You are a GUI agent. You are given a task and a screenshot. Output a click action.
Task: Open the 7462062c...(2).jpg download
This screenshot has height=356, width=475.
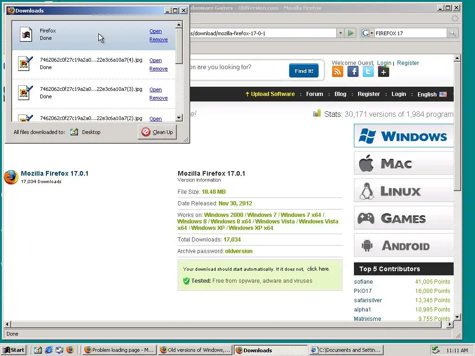click(155, 119)
